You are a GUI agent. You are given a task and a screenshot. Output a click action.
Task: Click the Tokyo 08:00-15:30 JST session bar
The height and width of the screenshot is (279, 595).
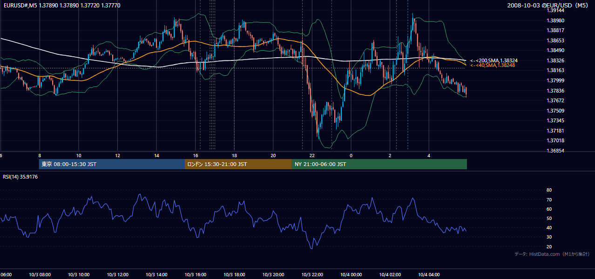[112, 164]
